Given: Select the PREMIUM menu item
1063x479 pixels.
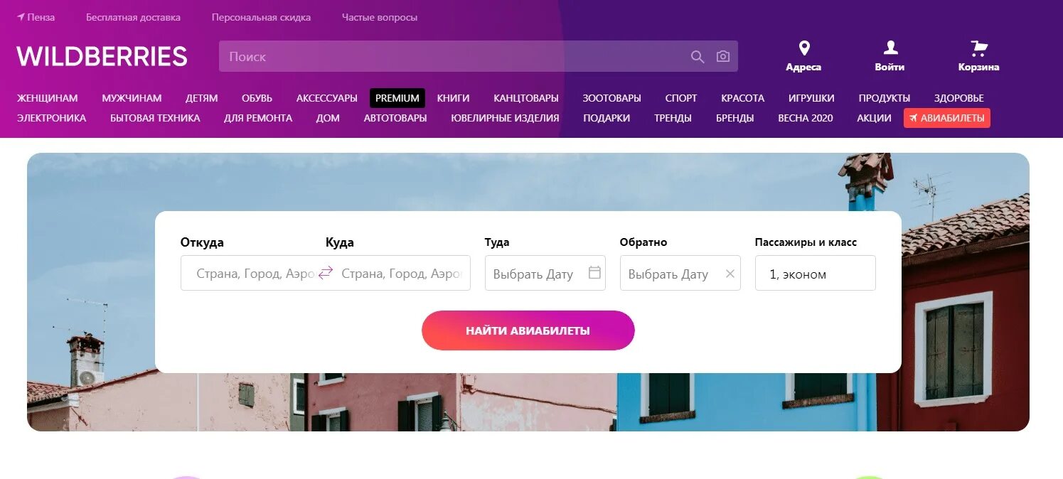Looking at the screenshot, I should tap(397, 98).
